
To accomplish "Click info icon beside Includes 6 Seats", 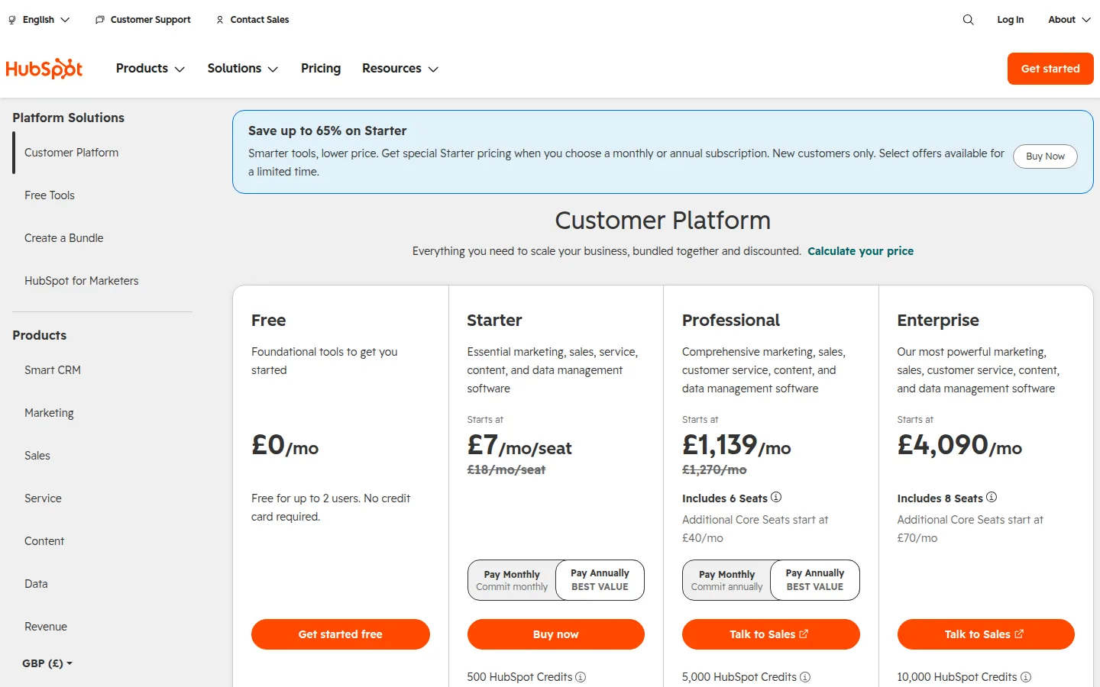I will point(776,497).
